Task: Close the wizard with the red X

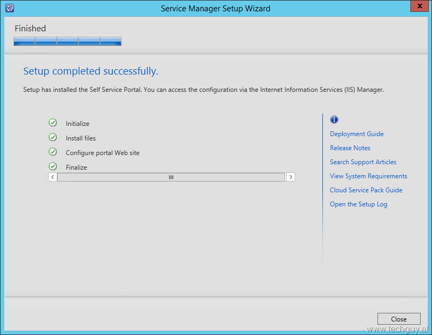Action: 420,6
